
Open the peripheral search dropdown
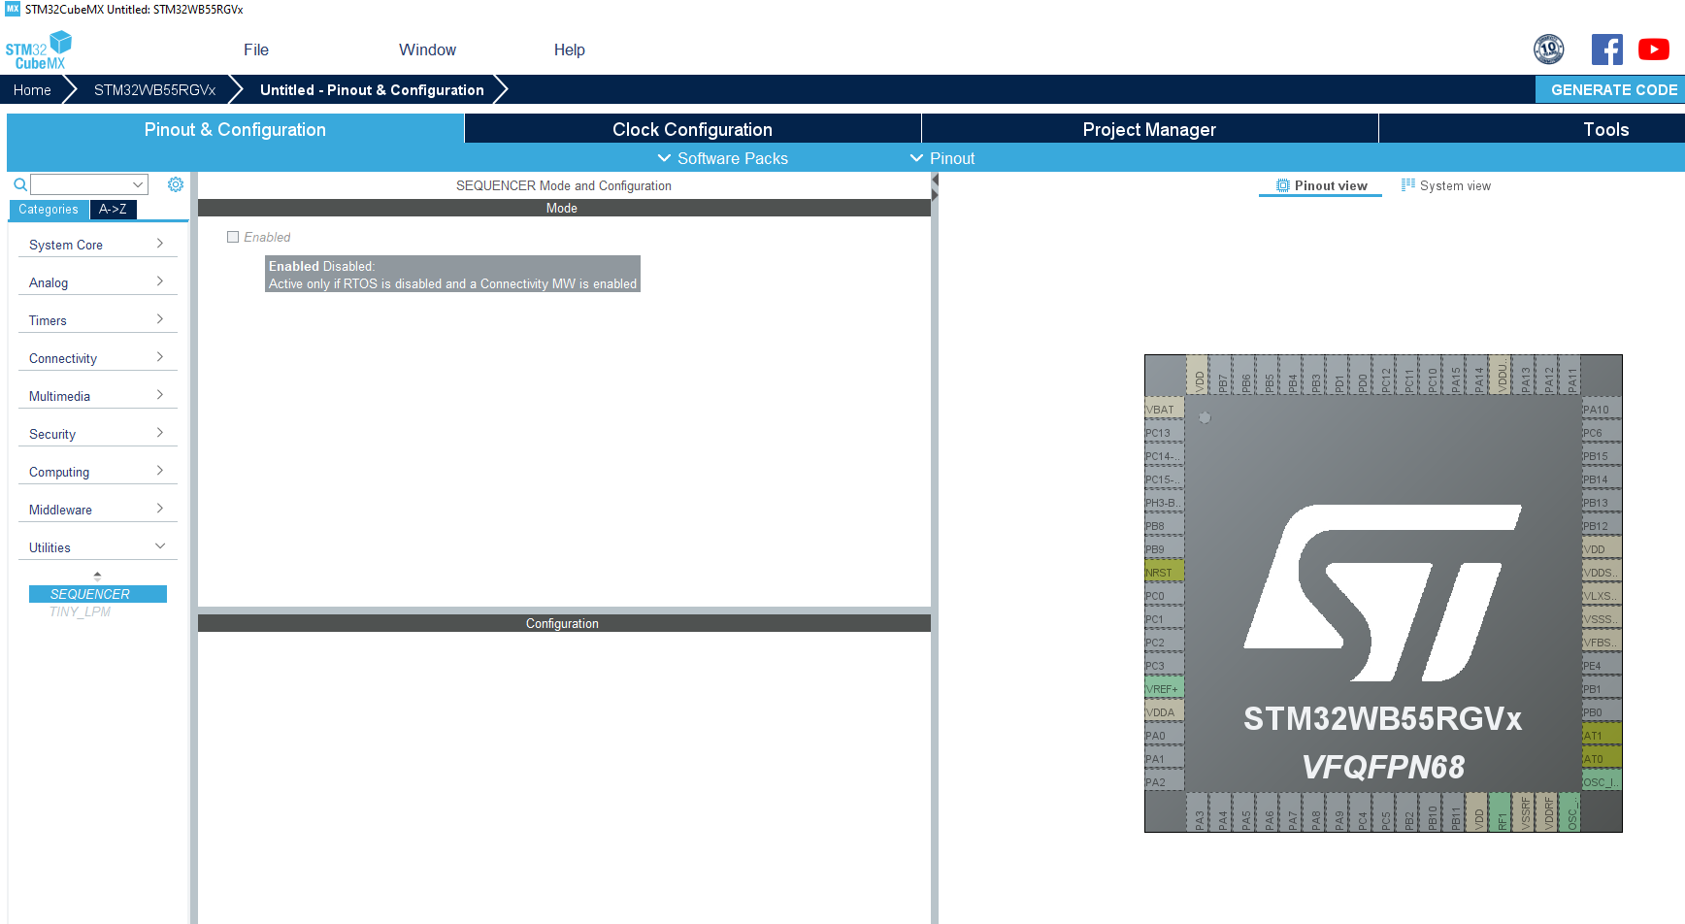pos(138,184)
